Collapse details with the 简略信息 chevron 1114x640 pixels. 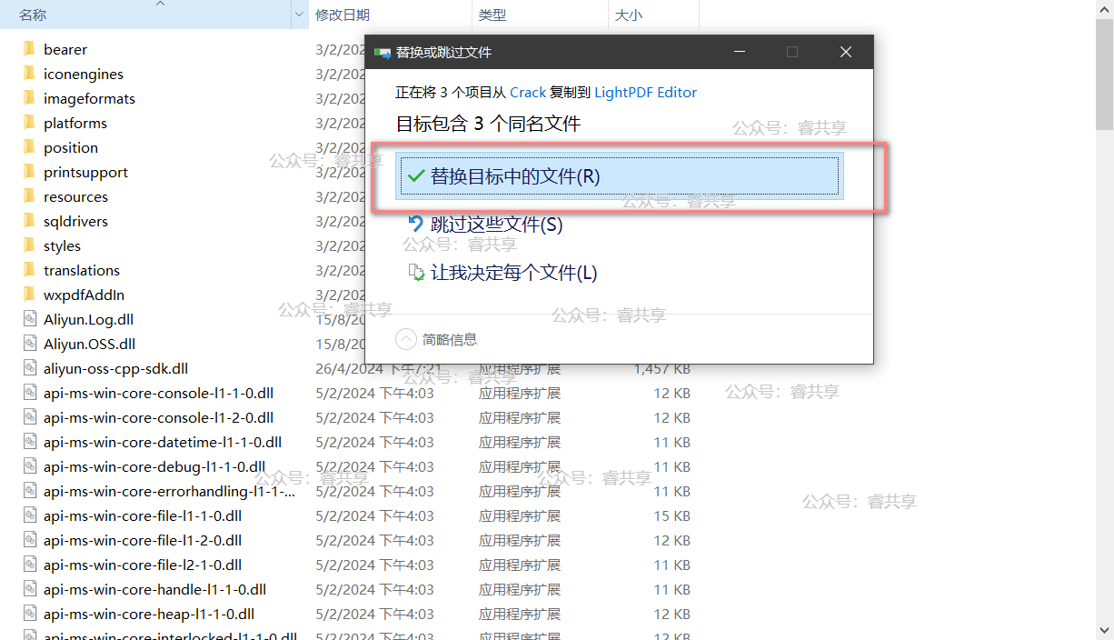pyautogui.click(x=406, y=339)
